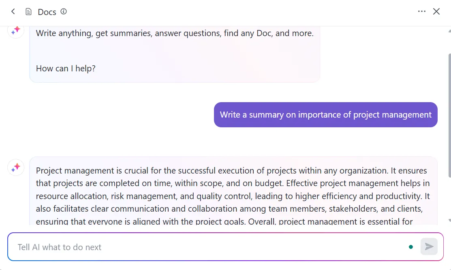Focus the 'Tell AI what to do next' field
Screen dimensions: 451x270
click(210, 247)
